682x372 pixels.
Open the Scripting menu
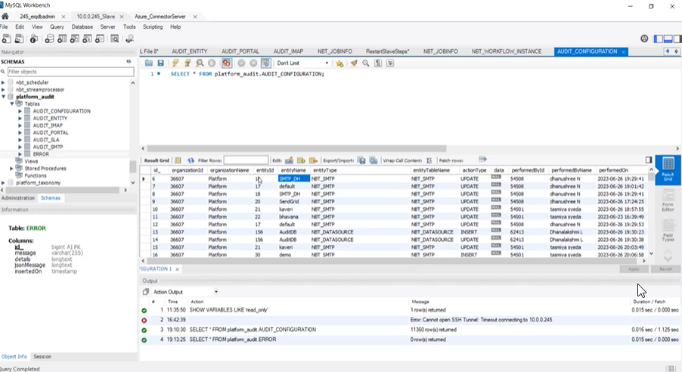click(153, 26)
